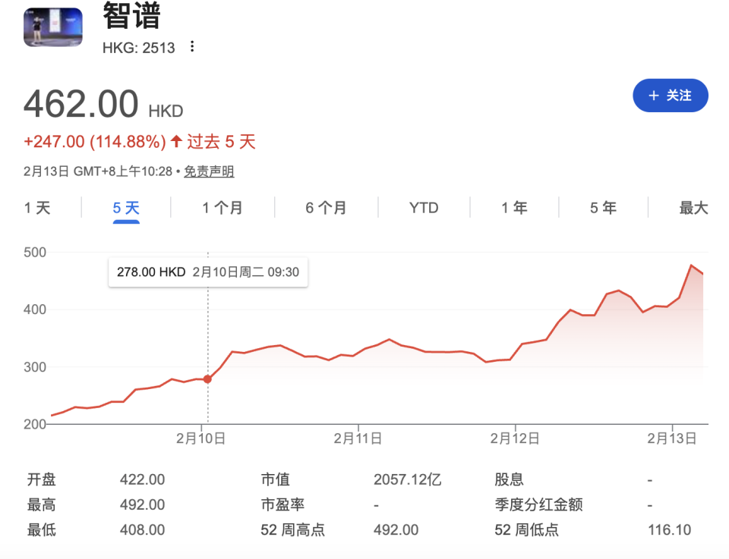Switch chart to 1 个月 range
Viewport: 729px width, 559px height.
(222, 208)
